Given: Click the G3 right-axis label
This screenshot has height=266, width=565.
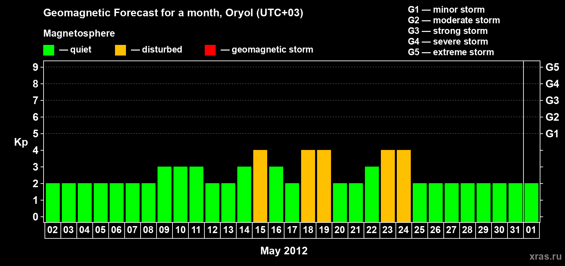Looking at the screenshot, I should pos(552,100).
